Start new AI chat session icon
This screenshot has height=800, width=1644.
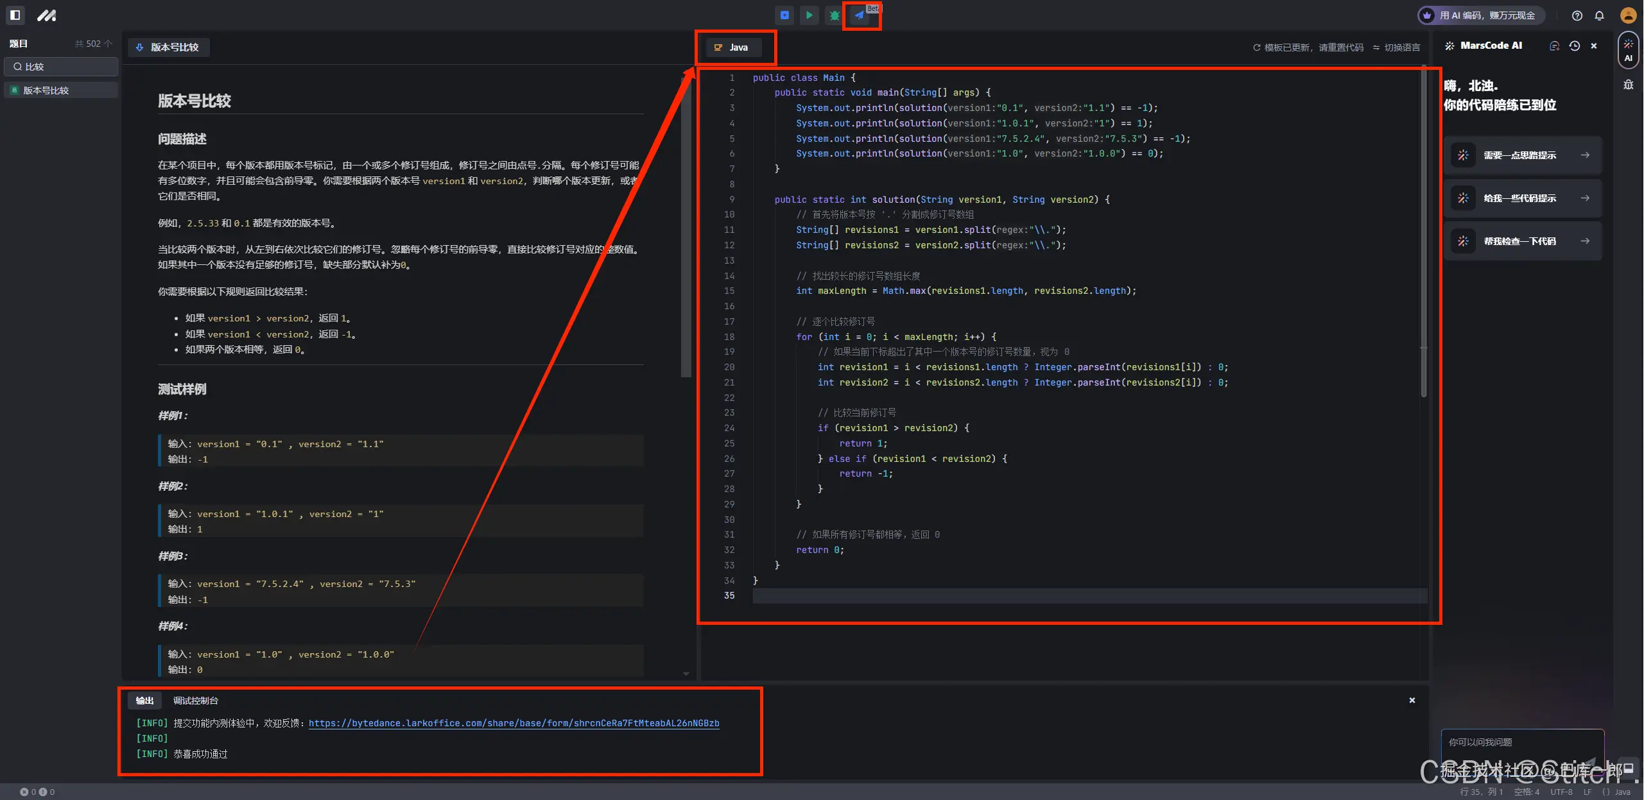coord(1554,46)
